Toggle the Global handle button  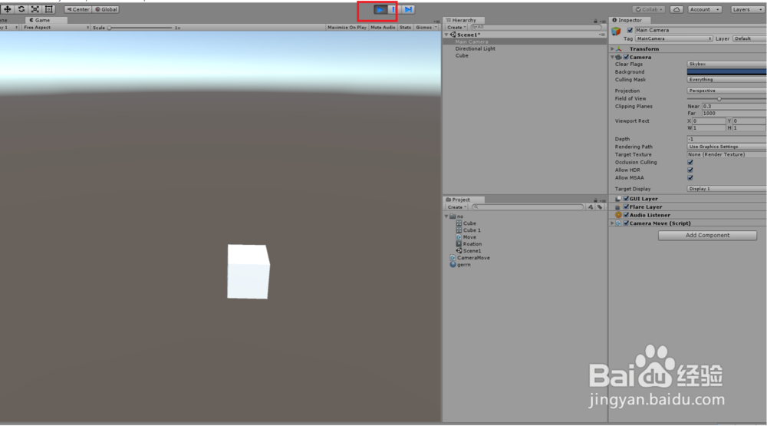pyautogui.click(x=106, y=9)
